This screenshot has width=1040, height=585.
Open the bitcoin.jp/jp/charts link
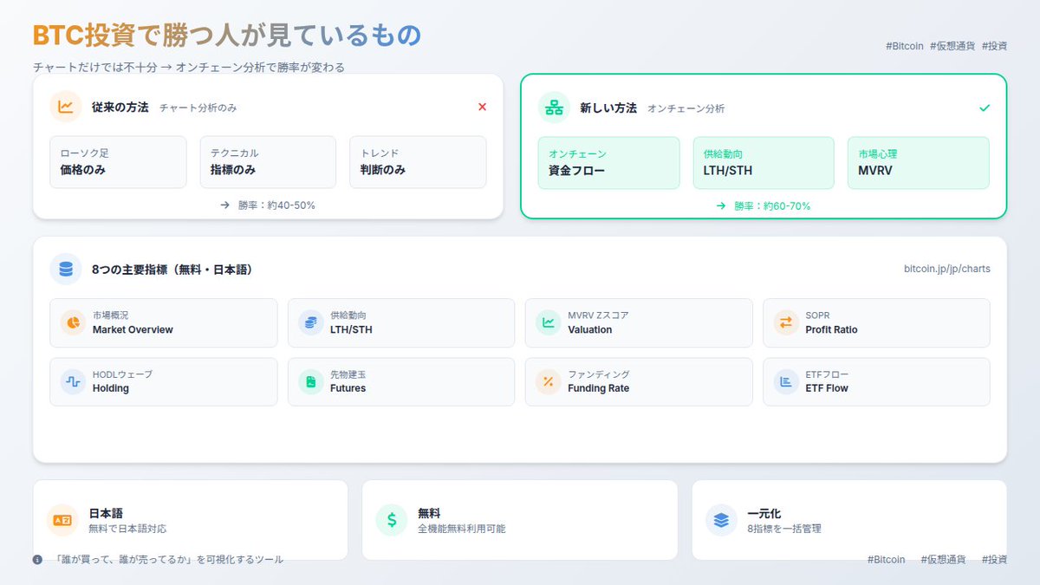pos(946,270)
